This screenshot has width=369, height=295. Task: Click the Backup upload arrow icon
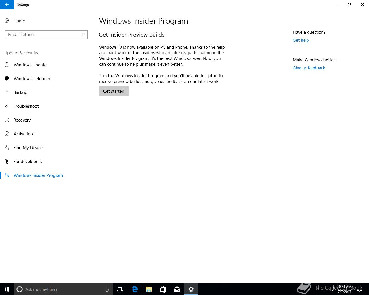7,92
